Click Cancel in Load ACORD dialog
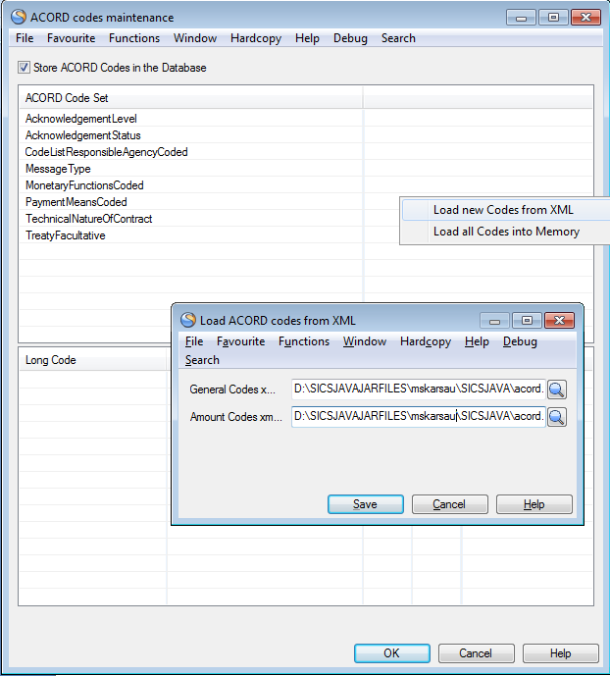This screenshot has height=676, width=610. click(450, 504)
